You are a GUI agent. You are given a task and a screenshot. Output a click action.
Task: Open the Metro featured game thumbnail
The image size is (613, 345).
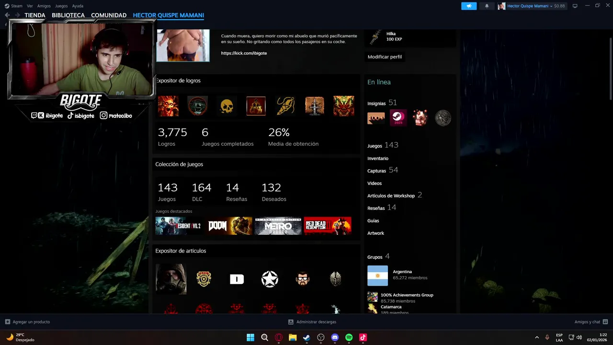[278, 226]
